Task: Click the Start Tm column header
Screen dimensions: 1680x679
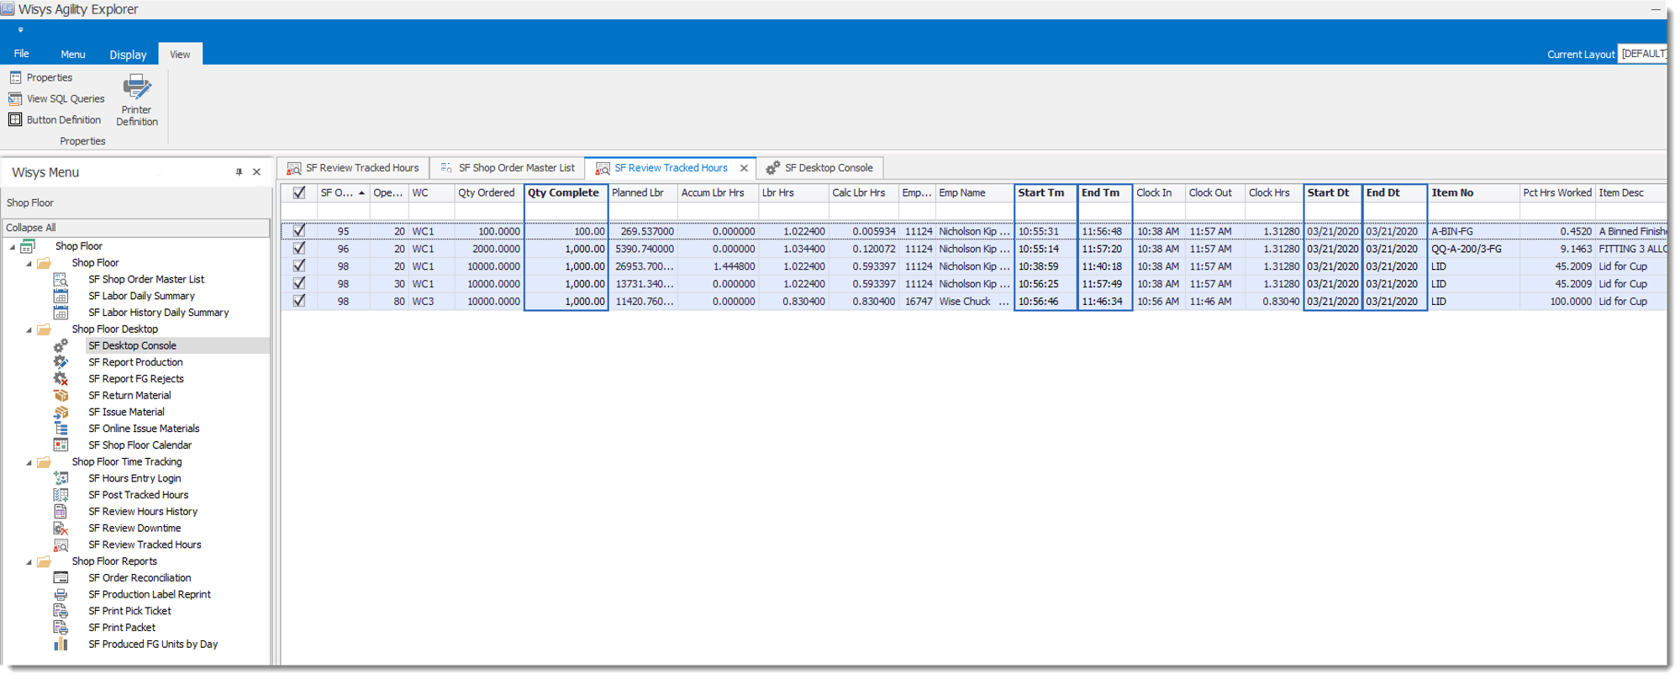Action: tap(1045, 192)
